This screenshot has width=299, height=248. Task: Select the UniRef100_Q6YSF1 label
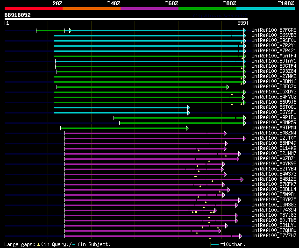click(274, 113)
